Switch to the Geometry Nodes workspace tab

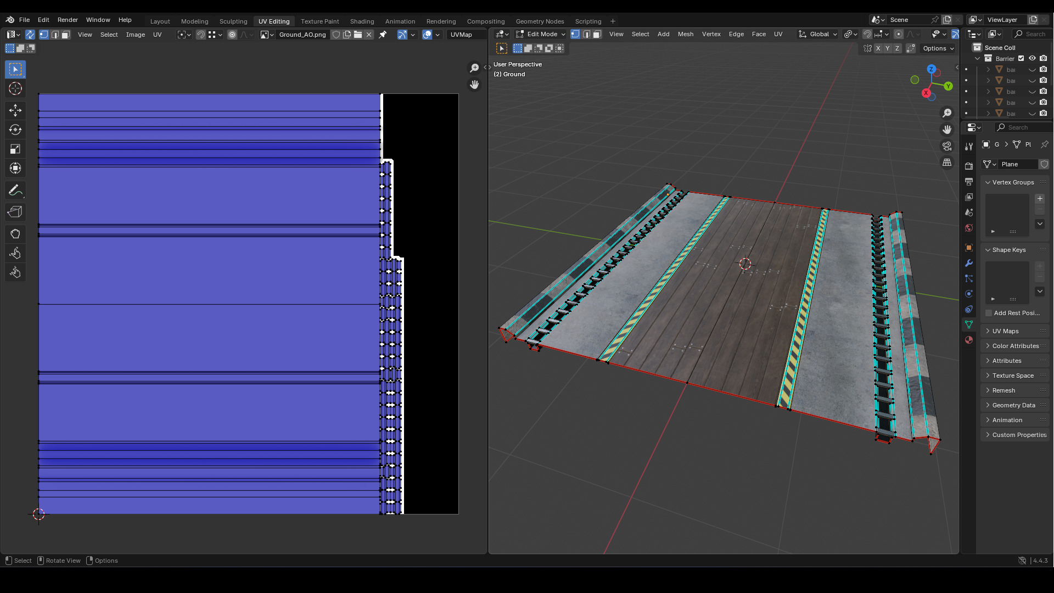tap(540, 21)
